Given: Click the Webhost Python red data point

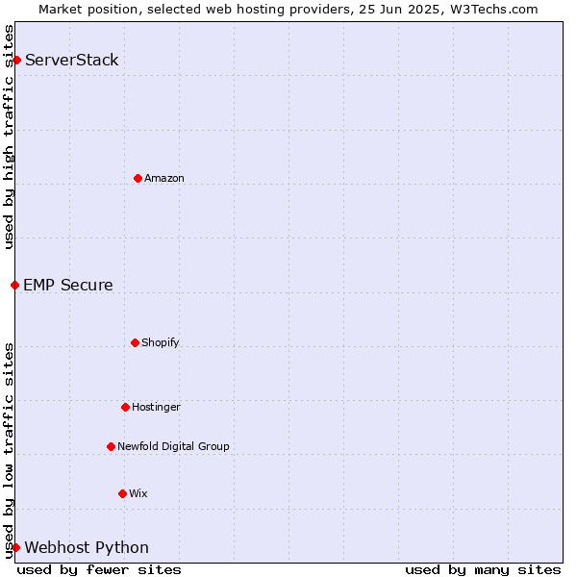Looking at the screenshot, I should click(x=15, y=547).
